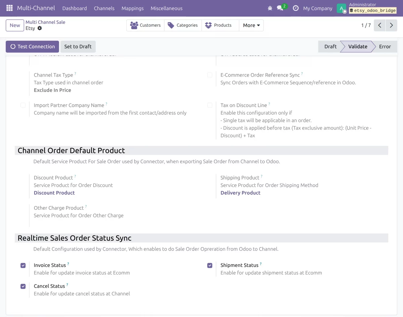Viewport: 403px width, 317px height.
Task: Click the Import Partner Company Name help icon
Action: coord(106,104)
